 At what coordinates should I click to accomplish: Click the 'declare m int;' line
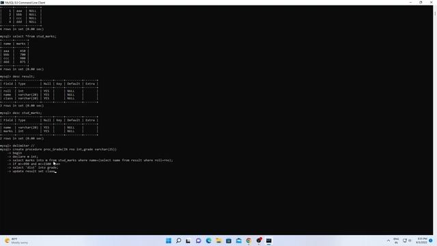point(23,156)
